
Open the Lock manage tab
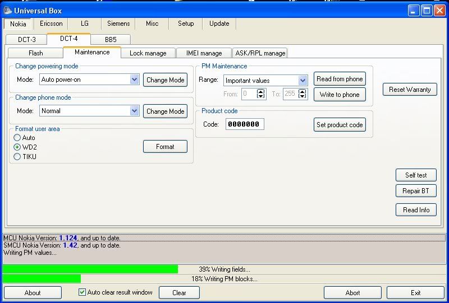coord(148,53)
